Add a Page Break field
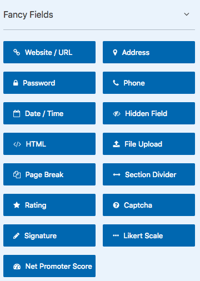The height and width of the screenshot is (281, 200). tap(49, 174)
